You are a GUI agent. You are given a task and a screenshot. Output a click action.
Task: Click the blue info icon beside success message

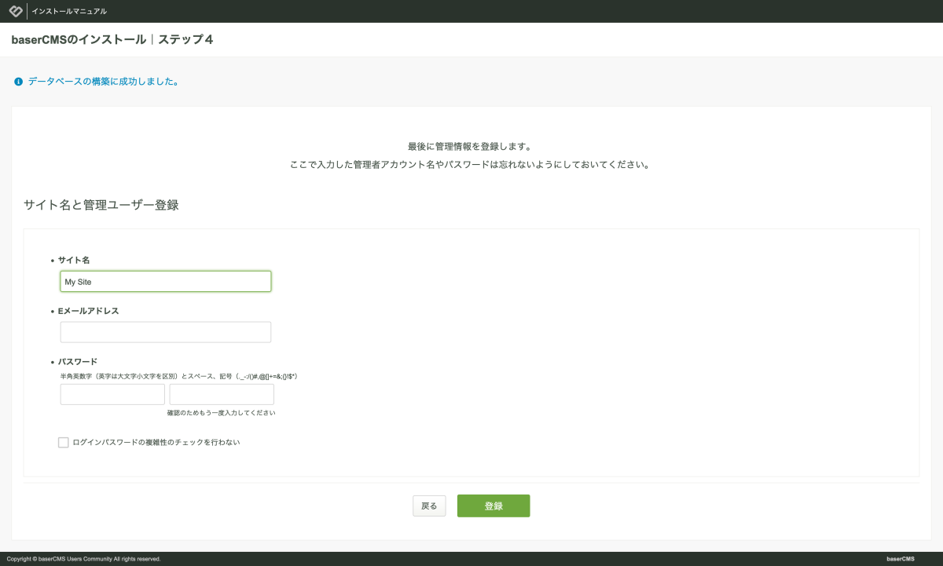pyautogui.click(x=18, y=82)
